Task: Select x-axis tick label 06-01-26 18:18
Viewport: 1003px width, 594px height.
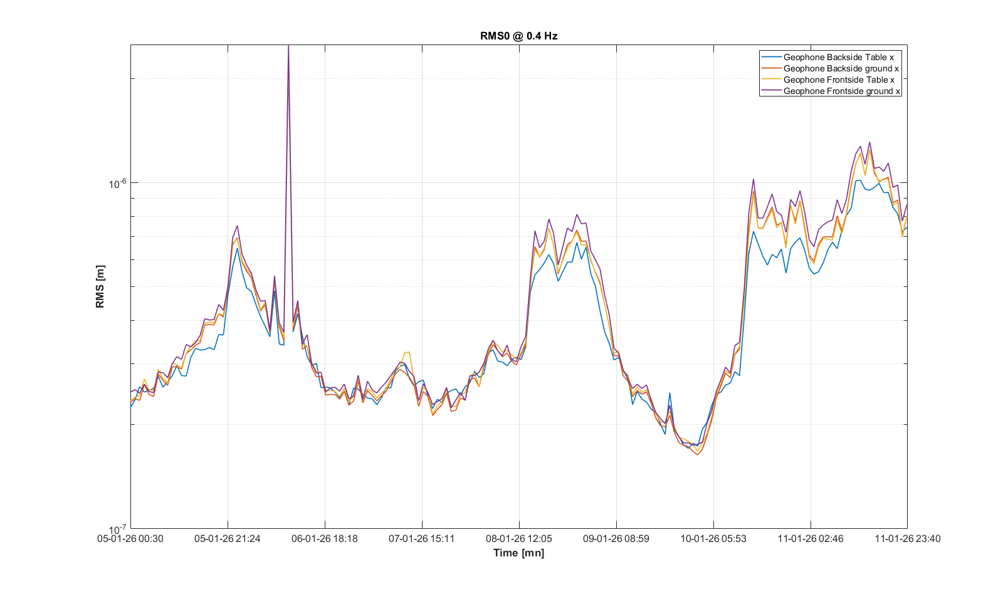Action: (324, 539)
